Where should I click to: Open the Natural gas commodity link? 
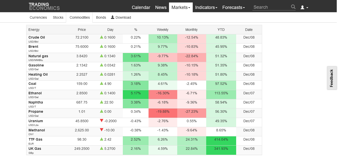pyautogui.click(x=38, y=56)
